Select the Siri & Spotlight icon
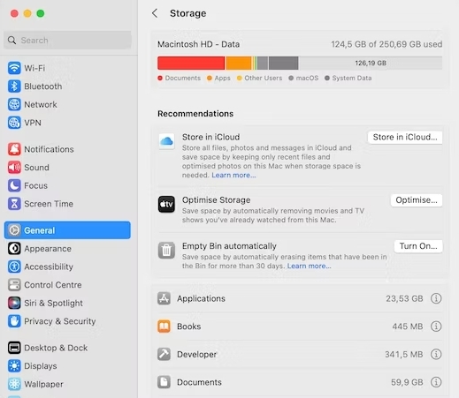Image resolution: width=459 pixels, height=398 pixels. (x=14, y=303)
